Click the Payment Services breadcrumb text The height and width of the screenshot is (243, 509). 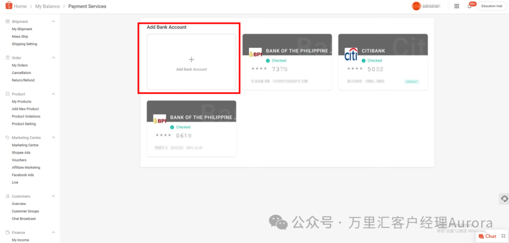[87, 6]
